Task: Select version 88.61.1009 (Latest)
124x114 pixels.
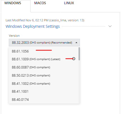Action: (x=43, y=59)
